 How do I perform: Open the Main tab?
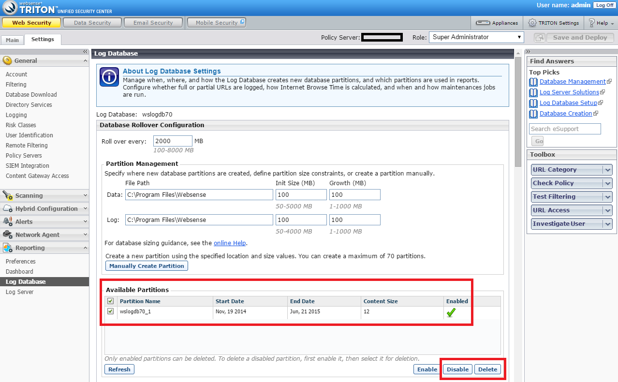[x=12, y=40]
